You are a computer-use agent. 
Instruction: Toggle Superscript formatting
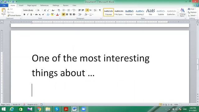[43, 15]
